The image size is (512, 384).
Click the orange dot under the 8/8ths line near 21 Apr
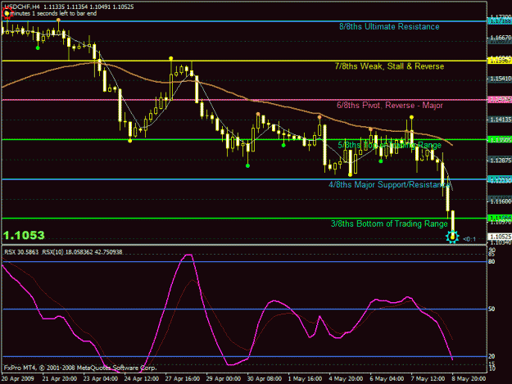[58, 20]
